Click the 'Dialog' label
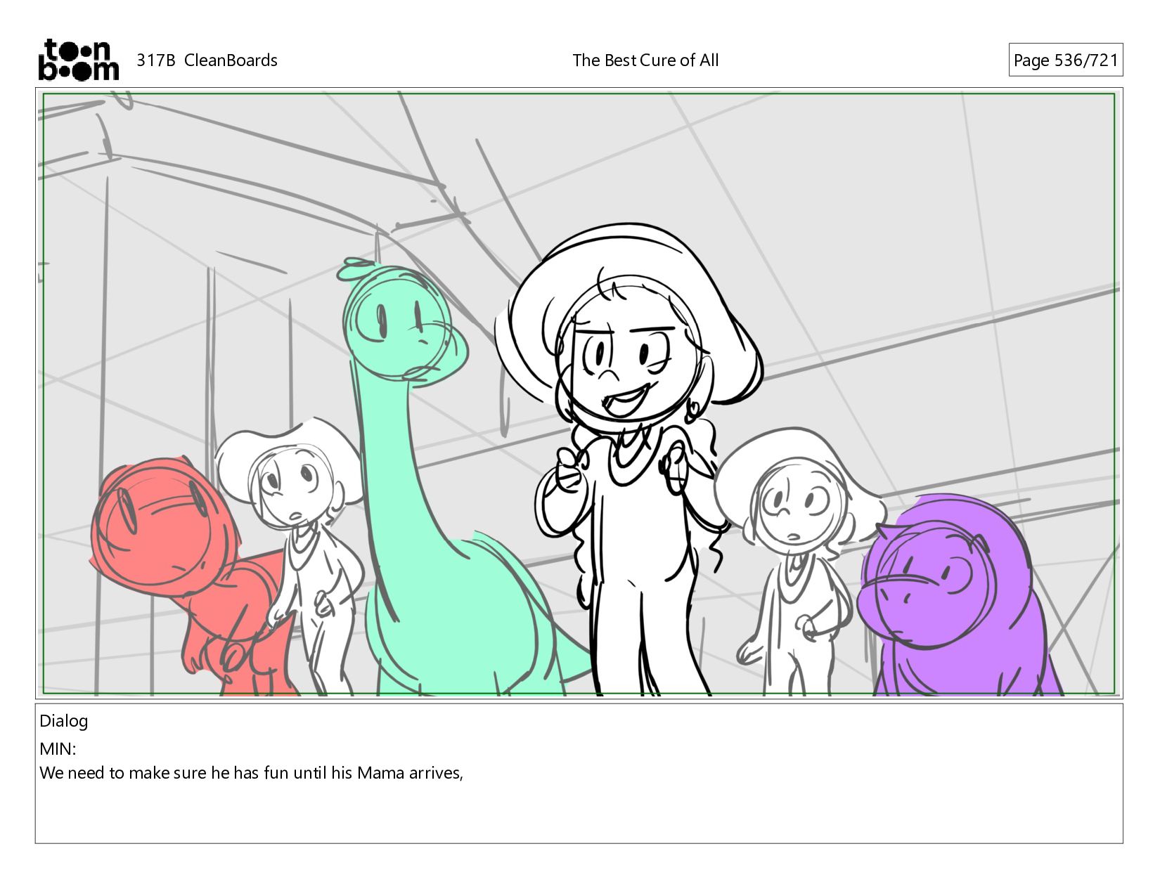1160x896 pixels. [x=64, y=721]
